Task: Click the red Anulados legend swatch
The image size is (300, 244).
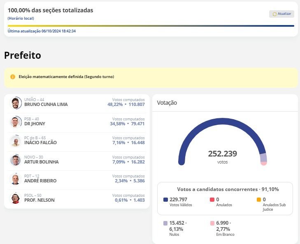Action: (x=212, y=200)
